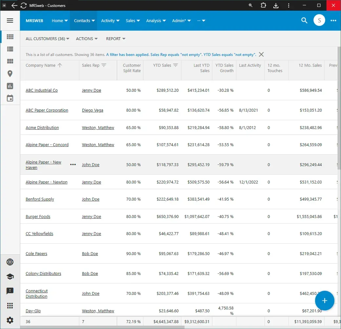Image resolution: width=341 pixels, height=329 pixels.
Task: Click the search magnifier in blue header
Action: click(304, 20)
